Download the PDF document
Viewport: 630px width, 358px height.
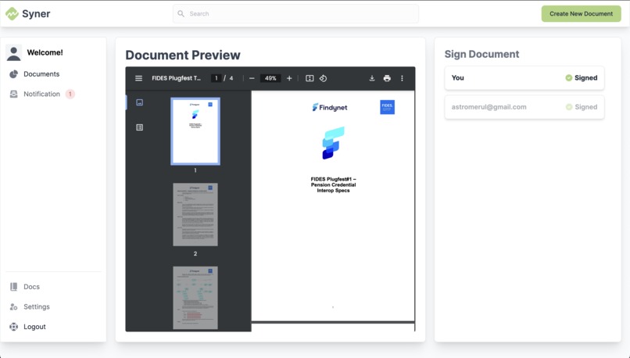(372, 78)
